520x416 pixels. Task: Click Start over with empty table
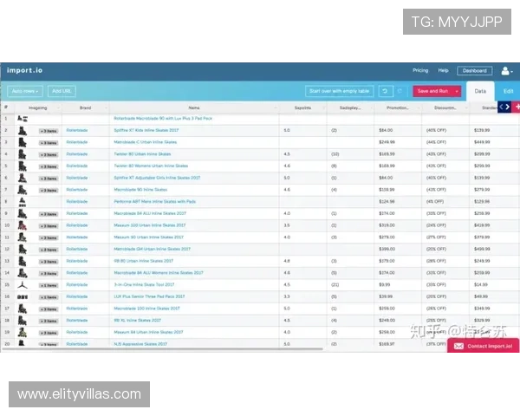339,91
